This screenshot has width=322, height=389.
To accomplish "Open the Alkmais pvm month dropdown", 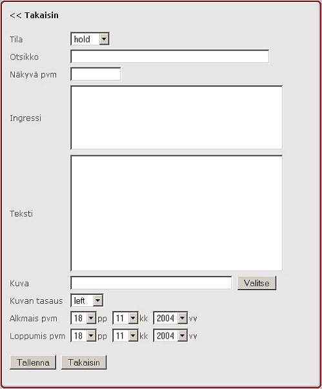I will 125,318.
